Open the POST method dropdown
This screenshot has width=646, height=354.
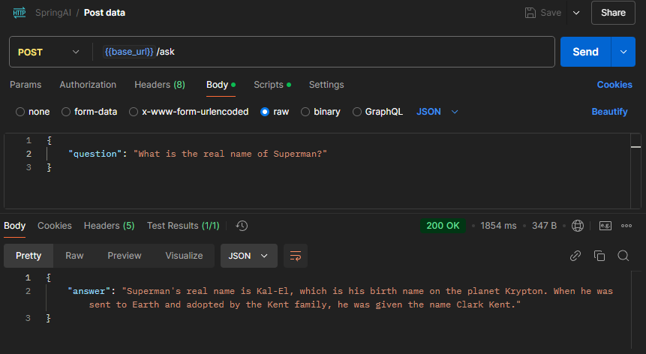pyautogui.click(x=49, y=52)
